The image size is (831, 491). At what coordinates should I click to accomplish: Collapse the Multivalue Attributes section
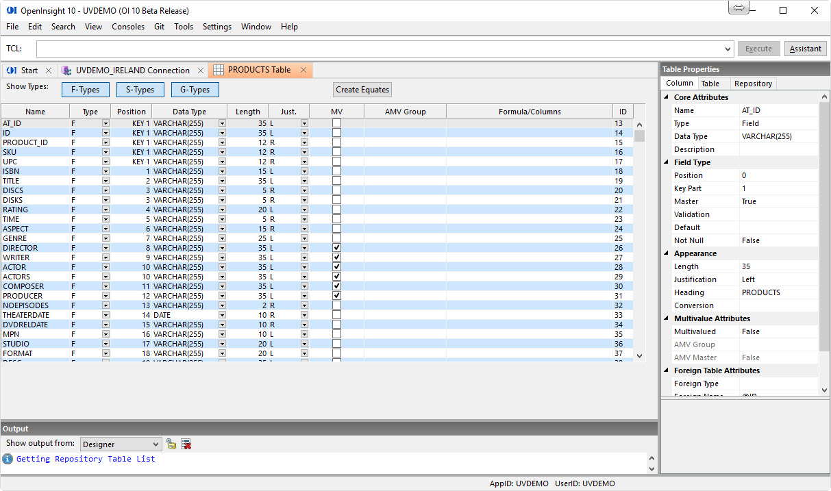pos(667,318)
